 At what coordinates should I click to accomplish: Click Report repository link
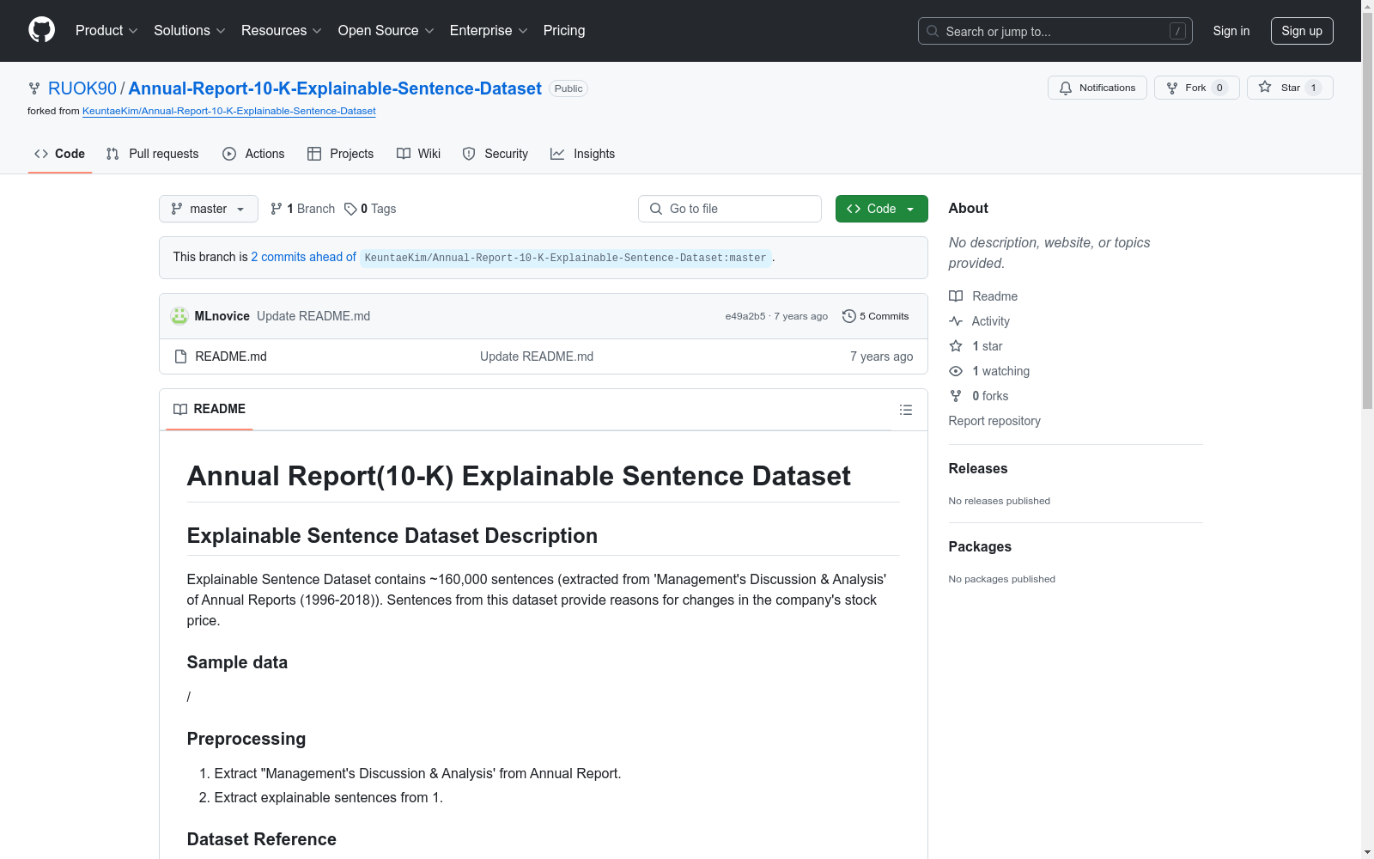(994, 421)
